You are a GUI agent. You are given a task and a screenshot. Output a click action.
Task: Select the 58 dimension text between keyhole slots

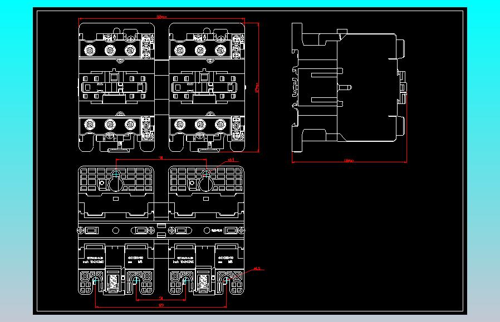161,157
